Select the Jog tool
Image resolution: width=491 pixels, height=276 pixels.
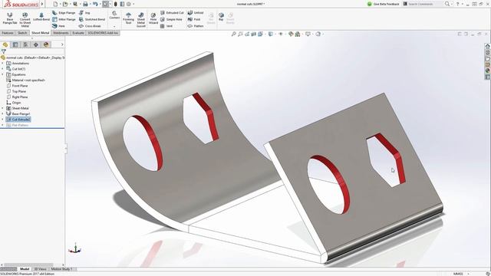pos(84,13)
